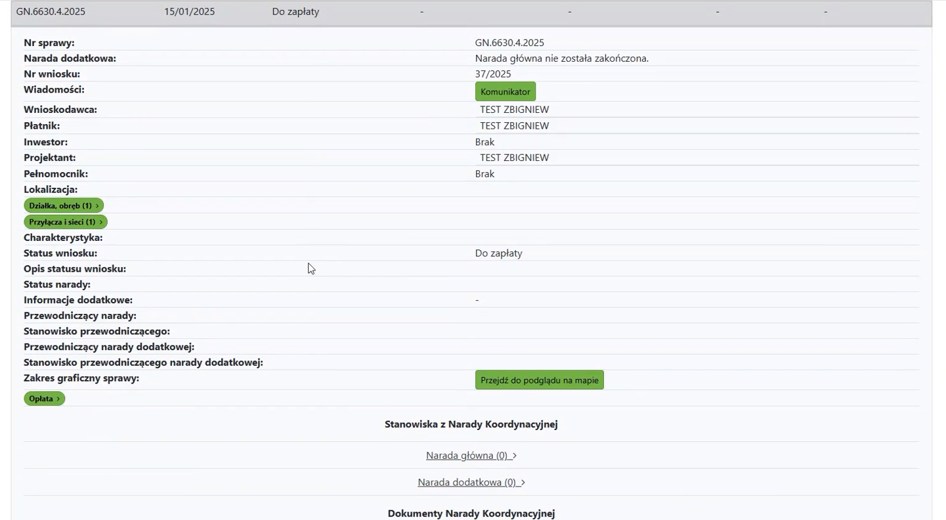Click the Projektant value TEST ZBIGNIEW
This screenshot has height=520, width=946.
point(514,158)
